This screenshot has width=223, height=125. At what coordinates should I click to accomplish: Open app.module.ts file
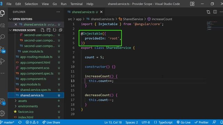click(30, 84)
